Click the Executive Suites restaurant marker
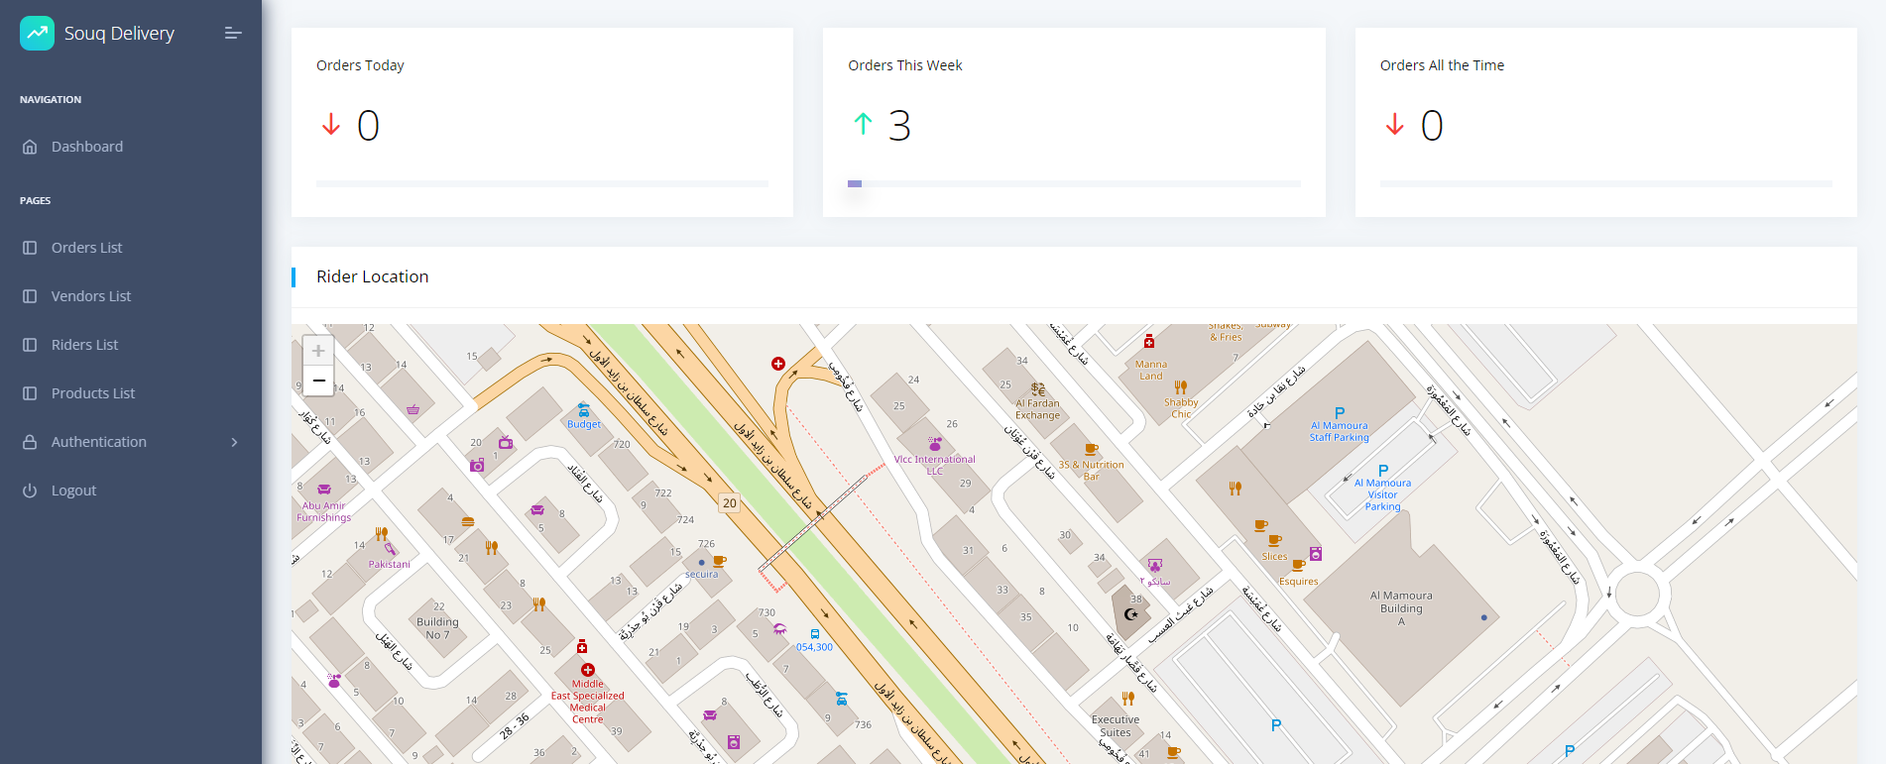Viewport: 1886px width, 764px height. (x=1127, y=699)
